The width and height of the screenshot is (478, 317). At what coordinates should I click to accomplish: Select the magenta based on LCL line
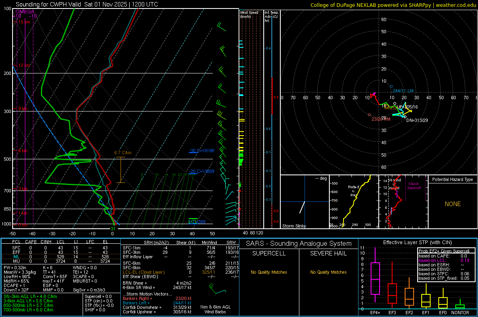pyautogui.click(x=444, y=260)
